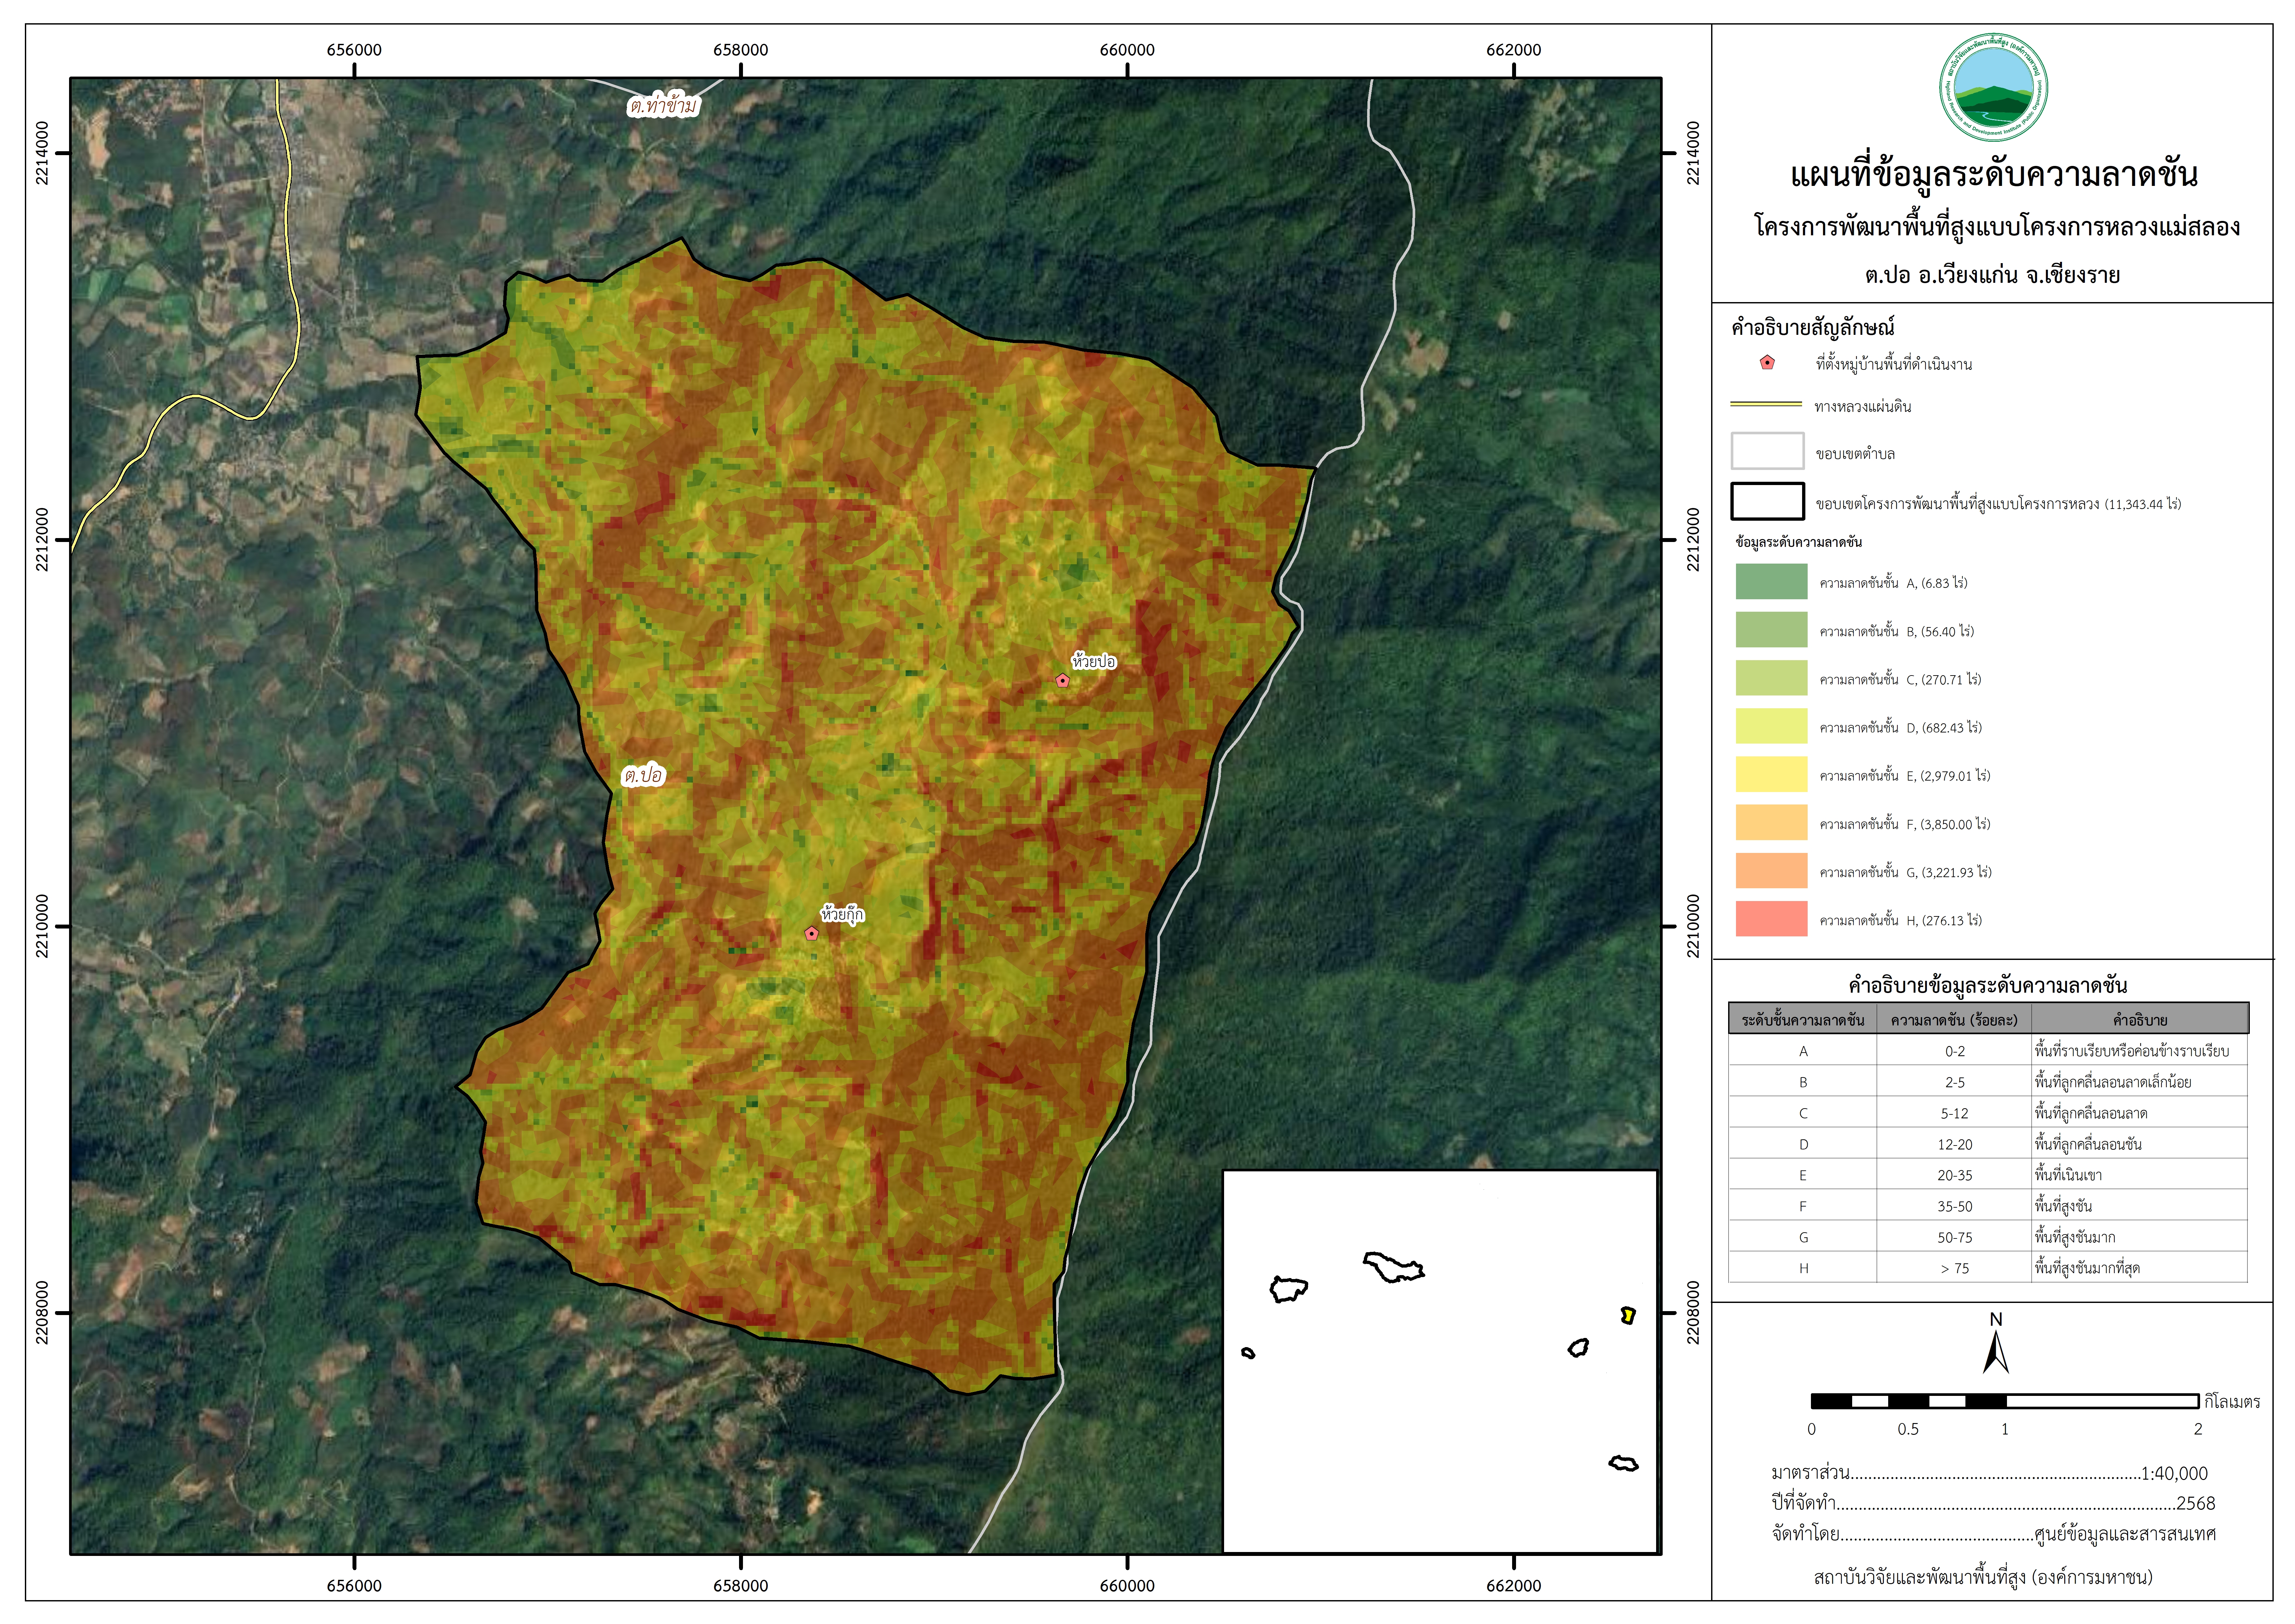The image size is (2295, 1624).
Task: Click the scale value 1:40,000
Action: (2174, 1473)
